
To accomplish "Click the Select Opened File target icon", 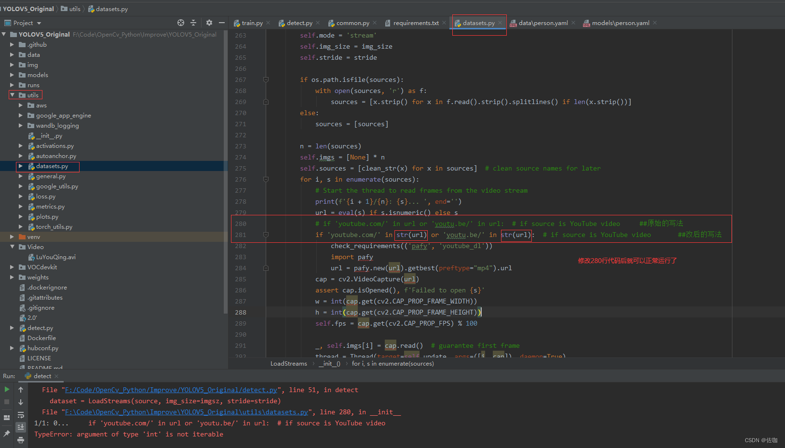I will coord(181,23).
